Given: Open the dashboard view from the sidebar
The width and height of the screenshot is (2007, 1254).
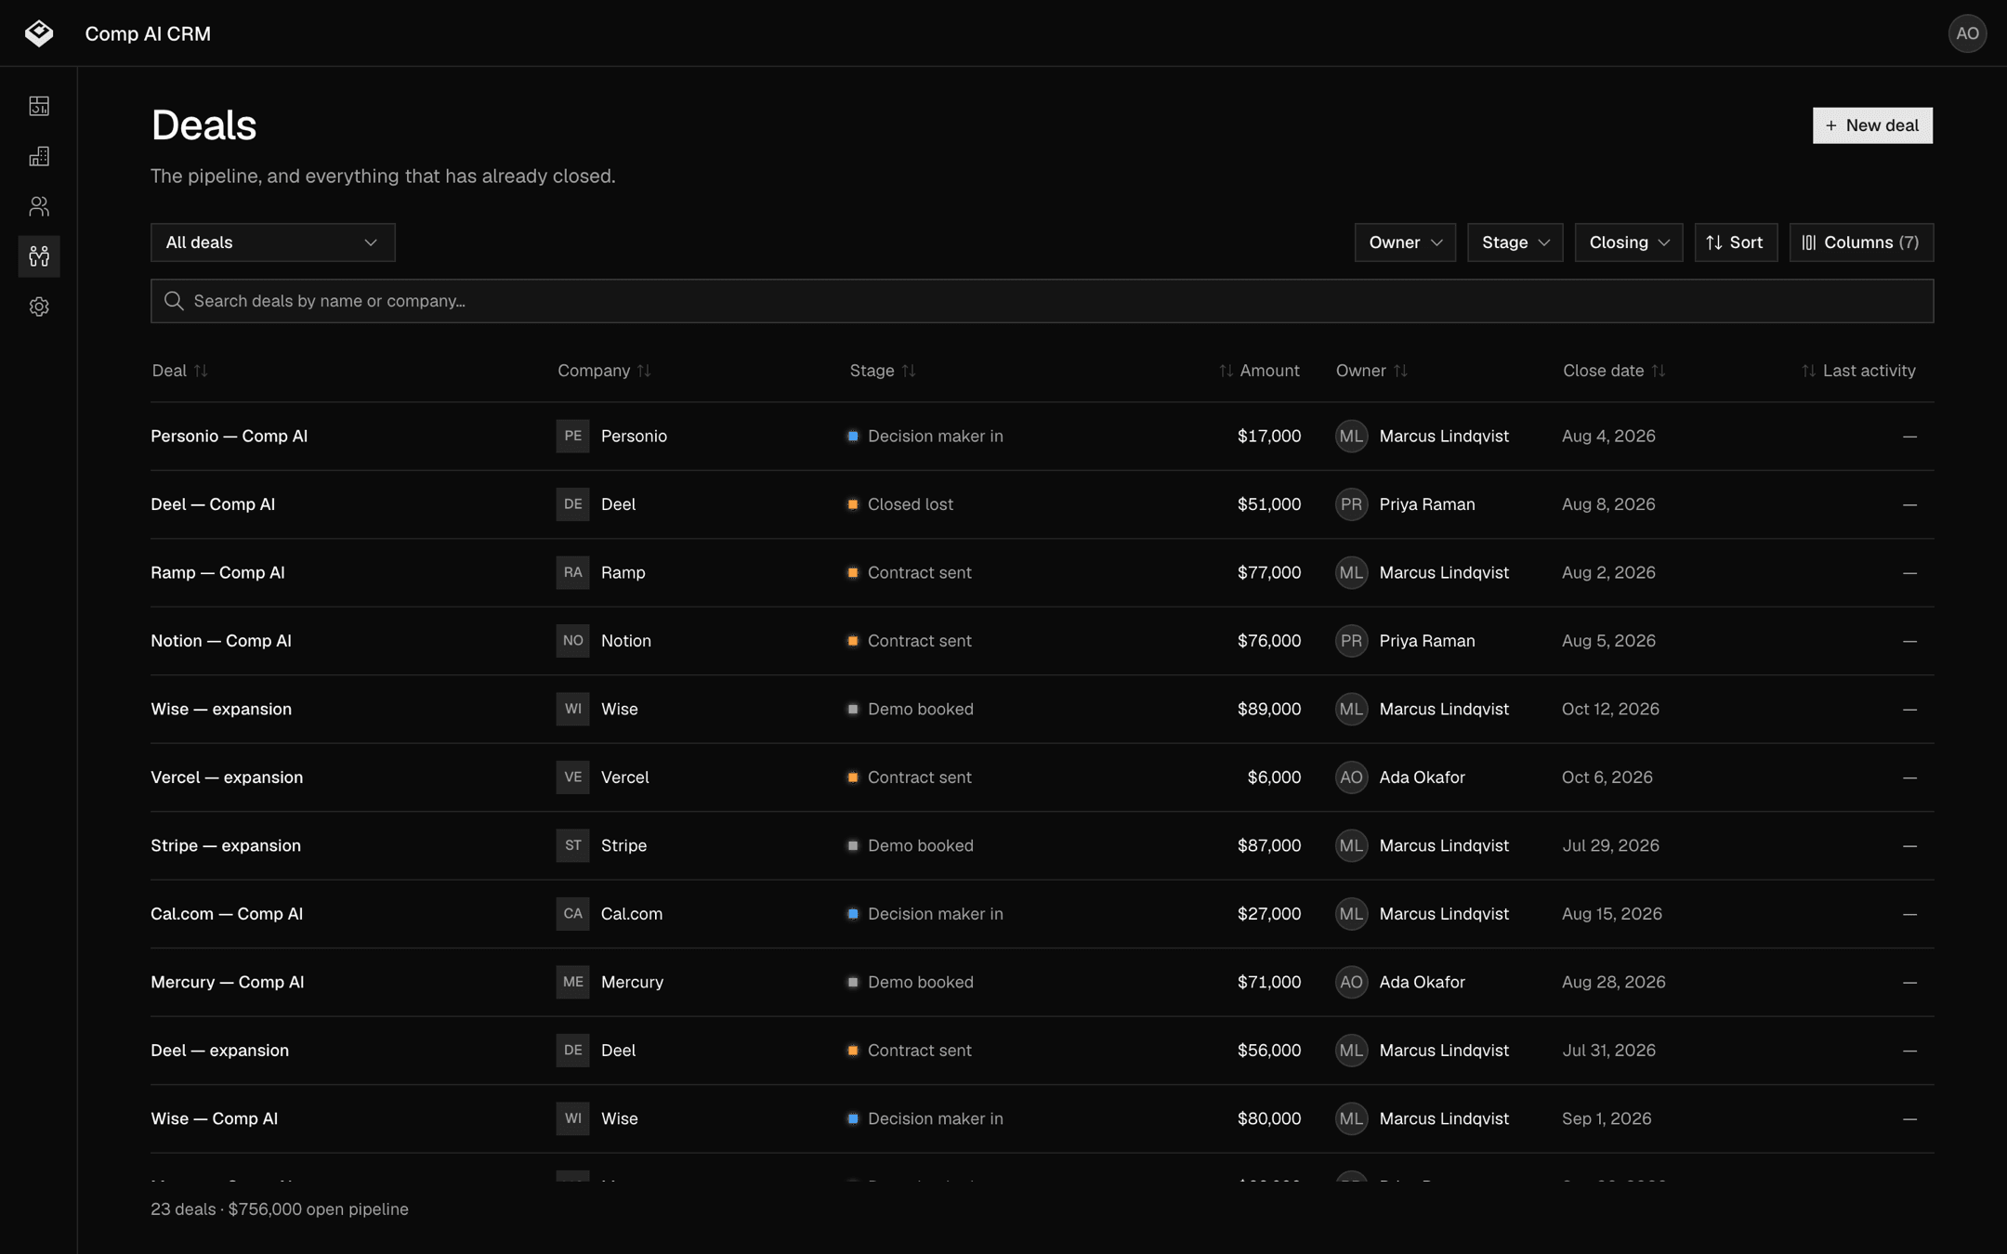Looking at the screenshot, I should [39, 106].
